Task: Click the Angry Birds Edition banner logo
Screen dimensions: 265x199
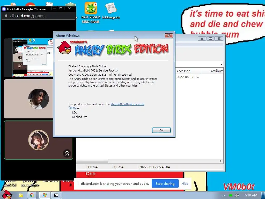Action: pos(113,48)
